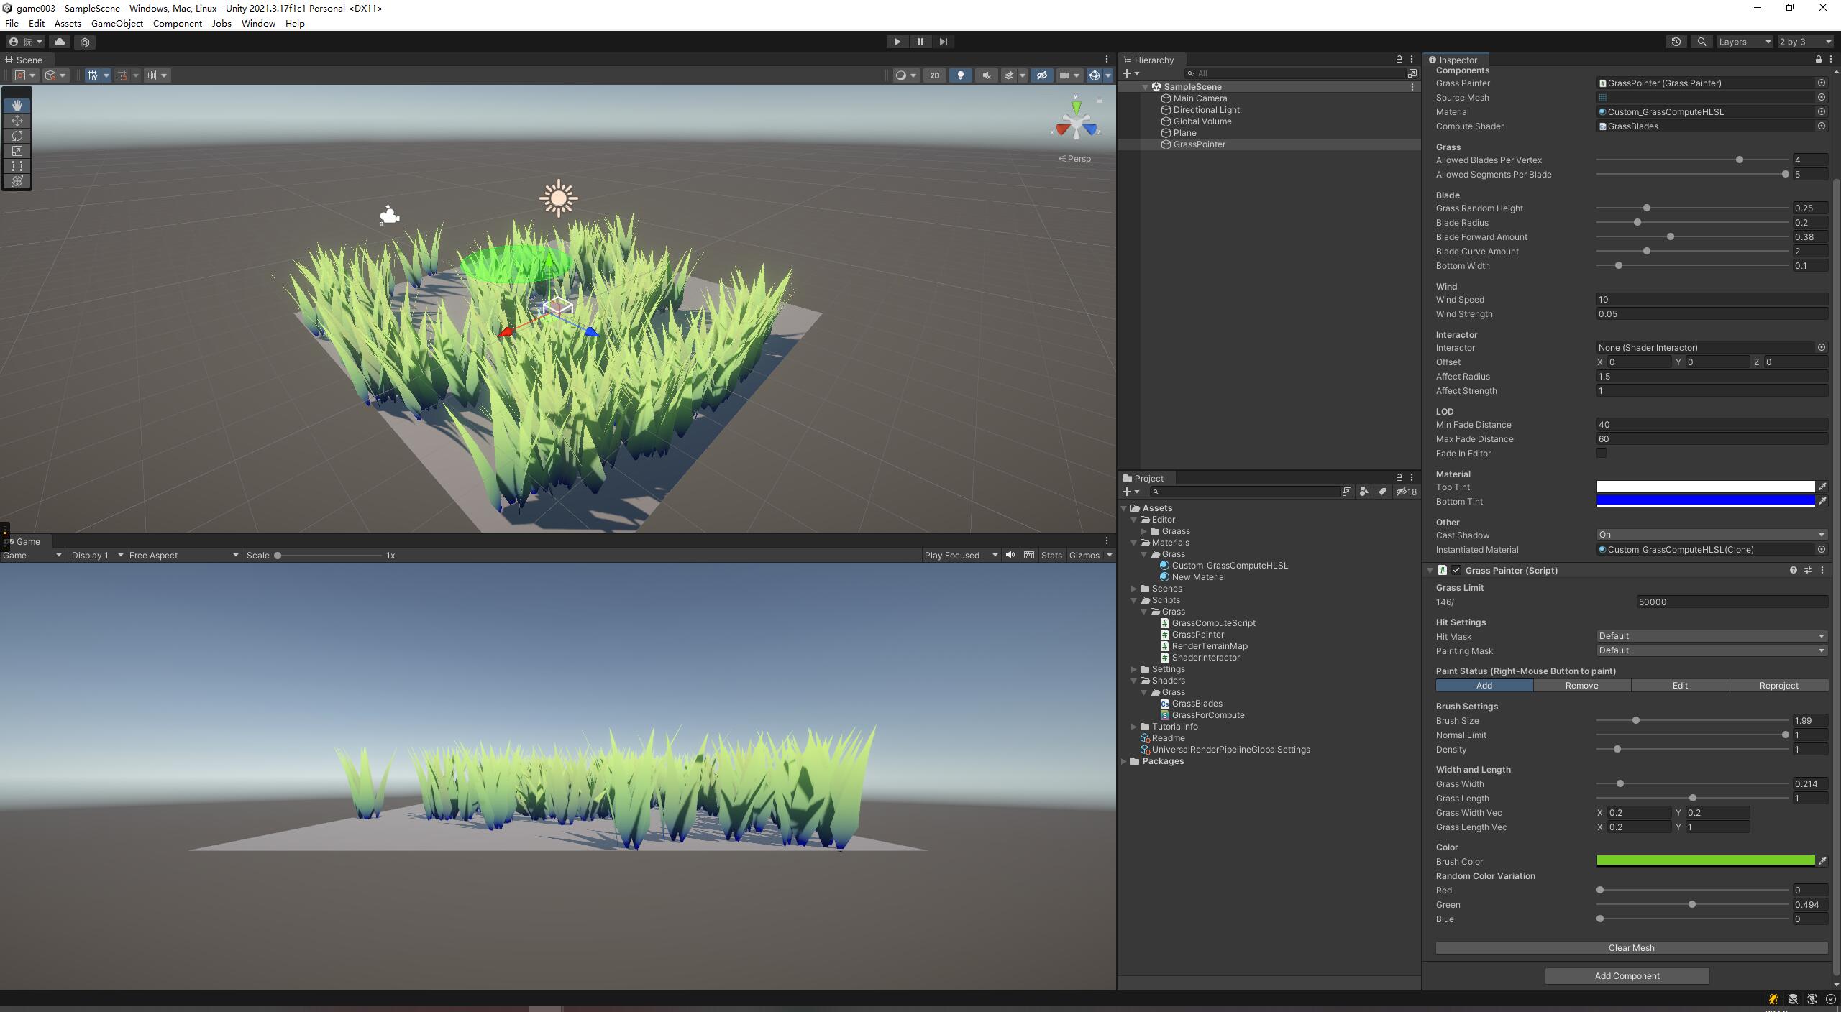1841x1012 pixels.
Task: Toggle scene audio button
Action: (x=986, y=75)
